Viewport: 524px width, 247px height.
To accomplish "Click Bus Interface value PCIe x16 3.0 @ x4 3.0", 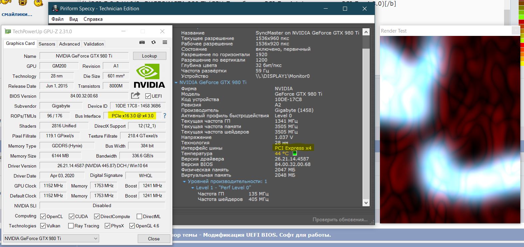I will coord(132,116).
